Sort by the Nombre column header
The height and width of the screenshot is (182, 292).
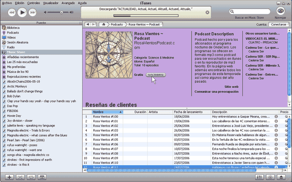pos(107,112)
